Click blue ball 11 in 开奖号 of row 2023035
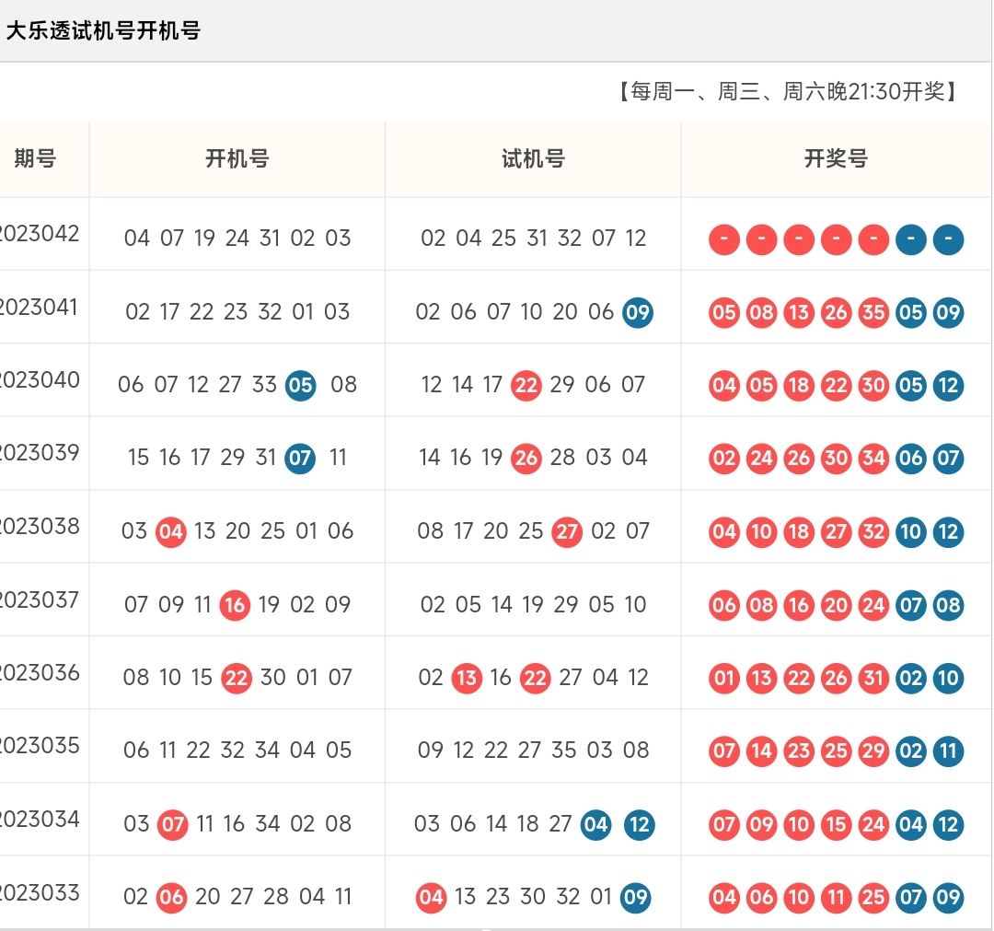 point(948,751)
